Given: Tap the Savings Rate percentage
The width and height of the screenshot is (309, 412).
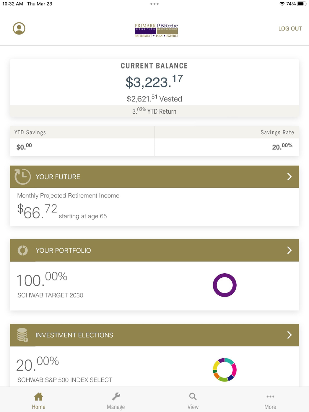Looking at the screenshot, I should 282,147.
